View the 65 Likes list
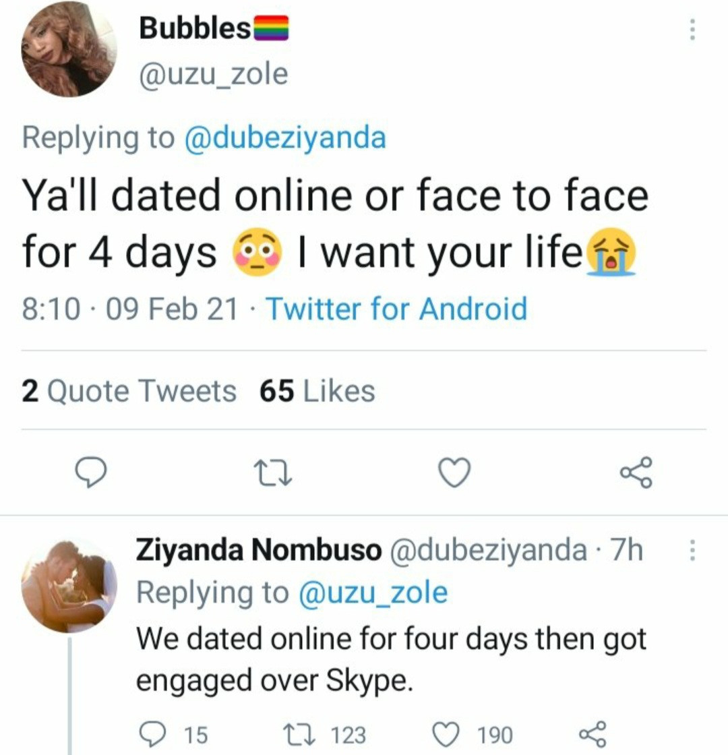Image resolution: width=728 pixels, height=755 pixels. (317, 391)
